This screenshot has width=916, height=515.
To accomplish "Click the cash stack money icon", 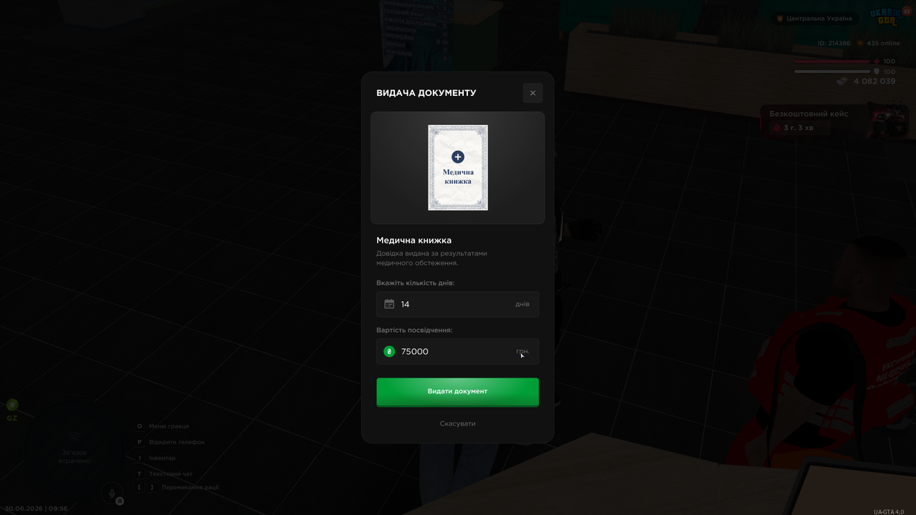I will (842, 82).
